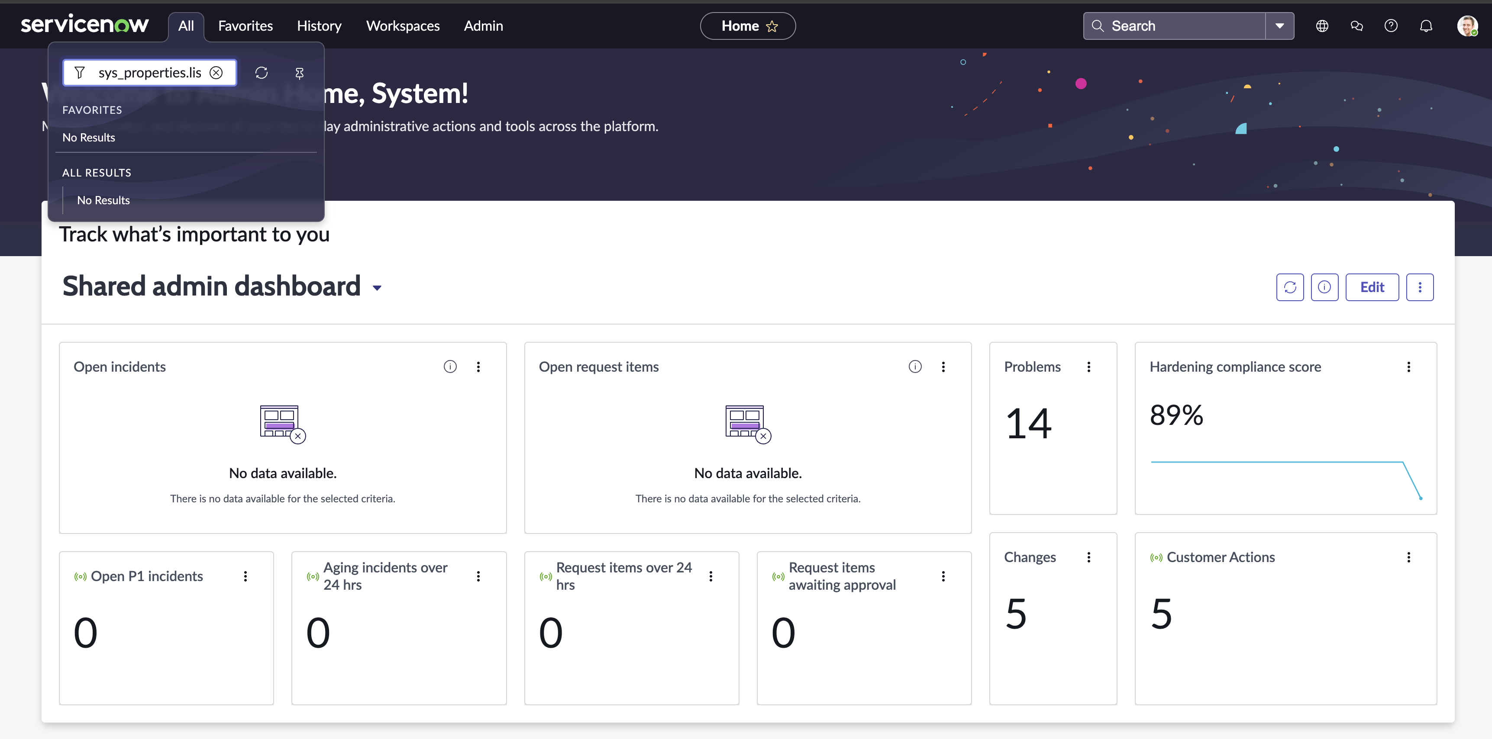Open Changes widget options menu
Screen dimensions: 1492x739
[x=1089, y=557]
